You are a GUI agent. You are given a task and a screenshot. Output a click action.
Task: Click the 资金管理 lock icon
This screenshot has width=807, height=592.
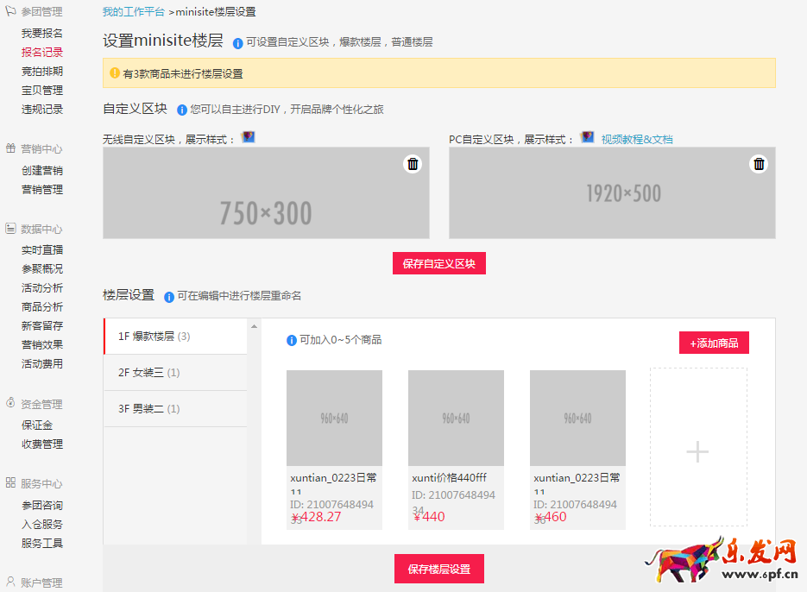(x=9, y=404)
